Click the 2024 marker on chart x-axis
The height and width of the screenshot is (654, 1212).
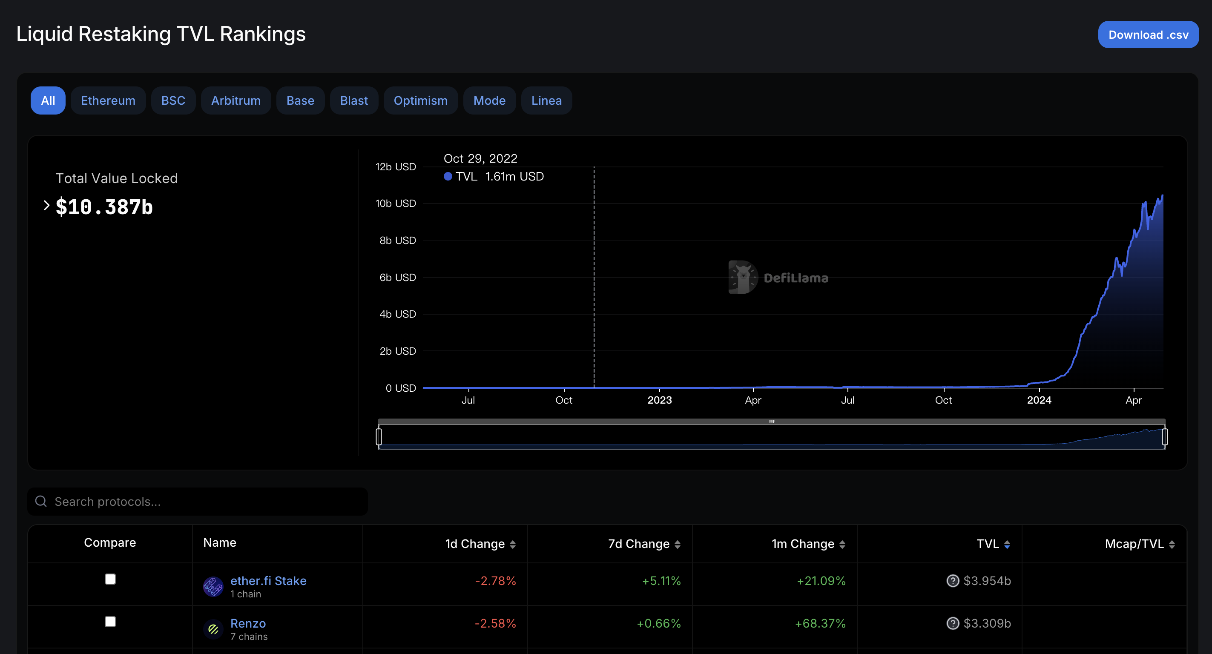(1040, 400)
